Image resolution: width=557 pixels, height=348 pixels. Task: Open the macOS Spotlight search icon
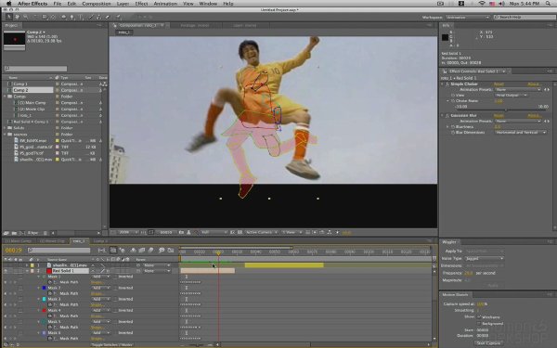[549, 4]
